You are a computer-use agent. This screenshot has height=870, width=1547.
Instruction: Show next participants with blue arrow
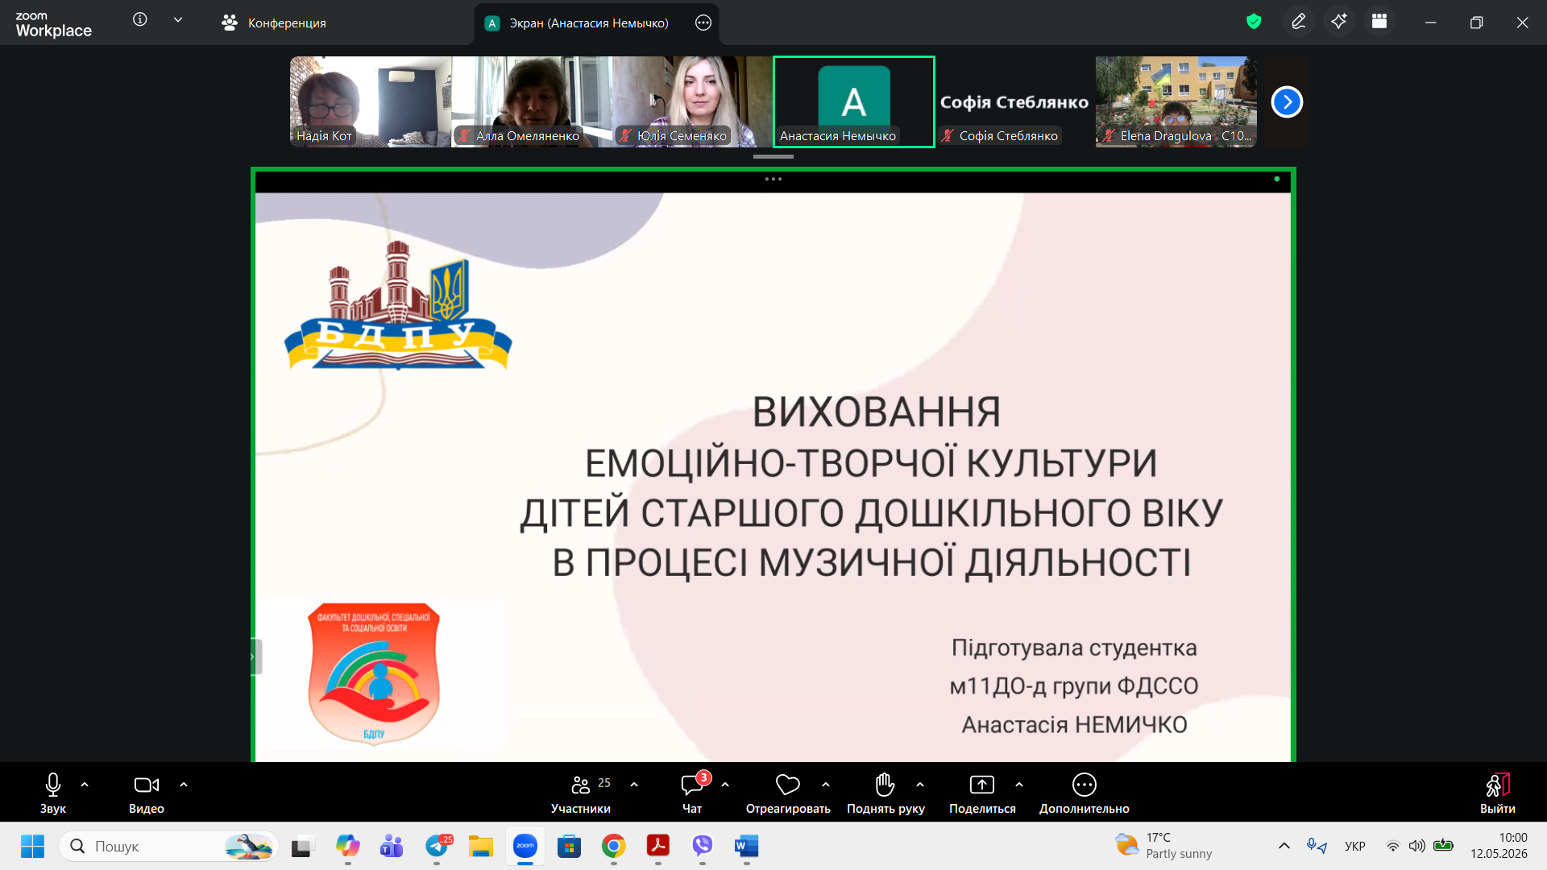(1287, 102)
